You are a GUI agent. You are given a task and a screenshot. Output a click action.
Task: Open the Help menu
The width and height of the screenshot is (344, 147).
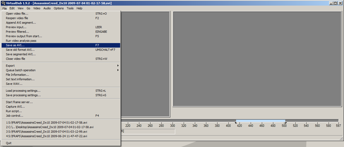coord(79,8)
